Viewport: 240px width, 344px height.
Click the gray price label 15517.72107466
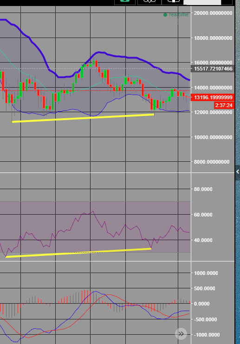click(x=213, y=69)
